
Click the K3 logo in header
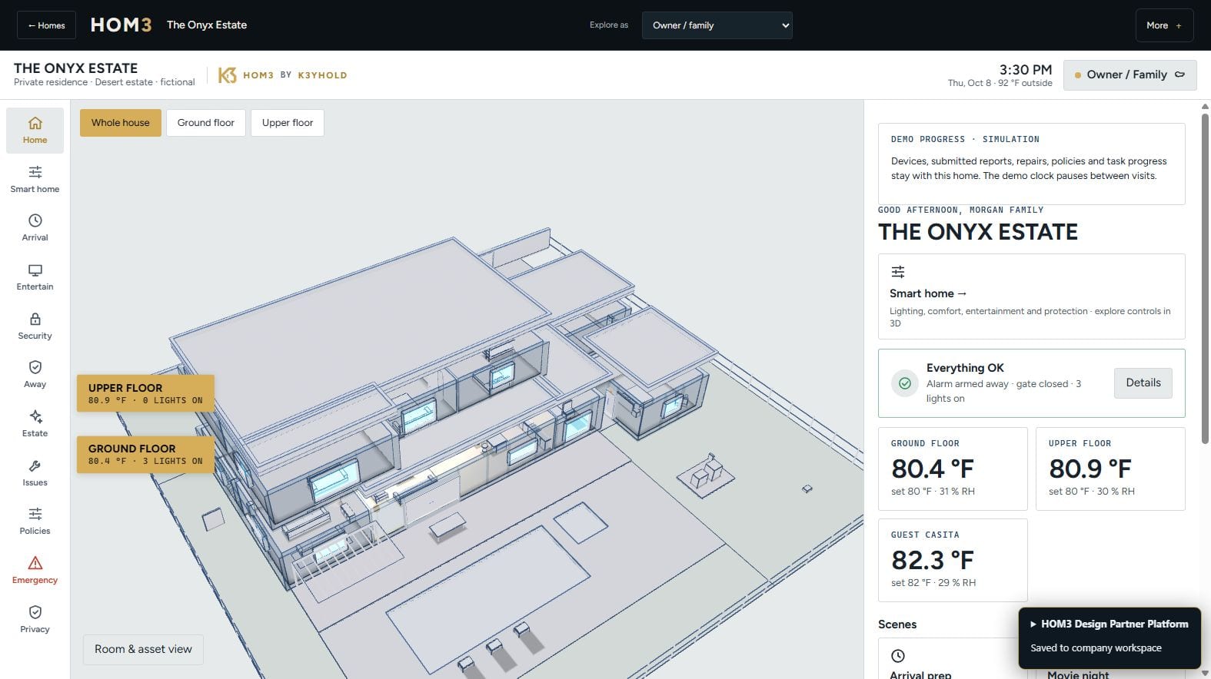pyautogui.click(x=227, y=75)
